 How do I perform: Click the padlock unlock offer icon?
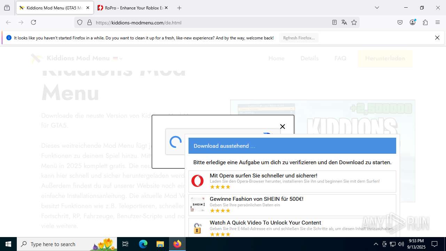(x=198, y=228)
